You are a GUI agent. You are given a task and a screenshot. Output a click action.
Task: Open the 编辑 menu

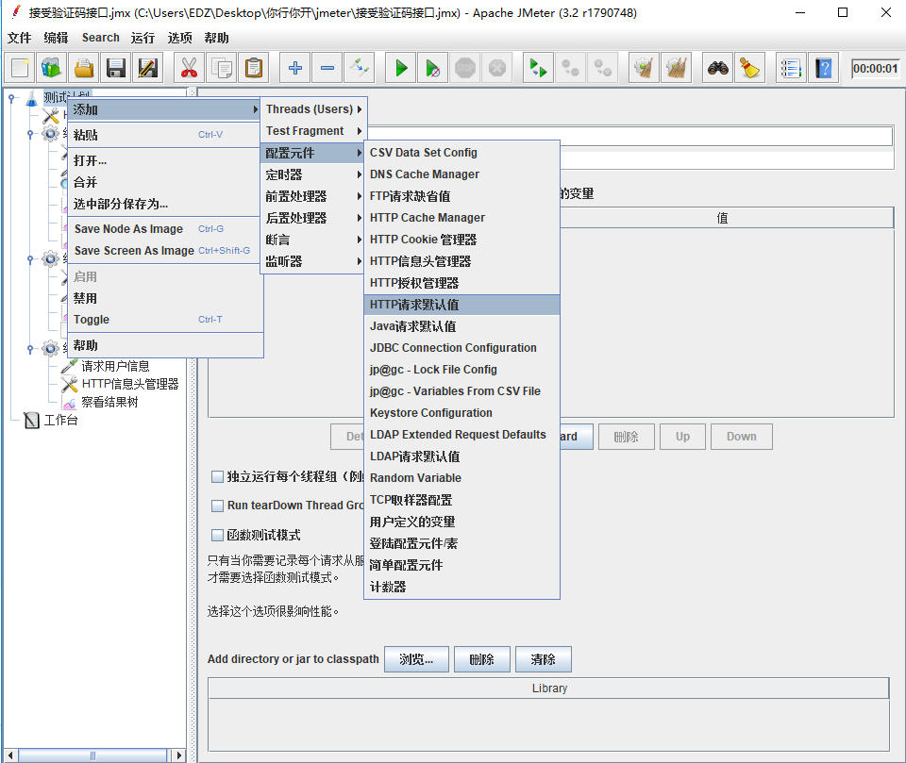(x=56, y=38)
